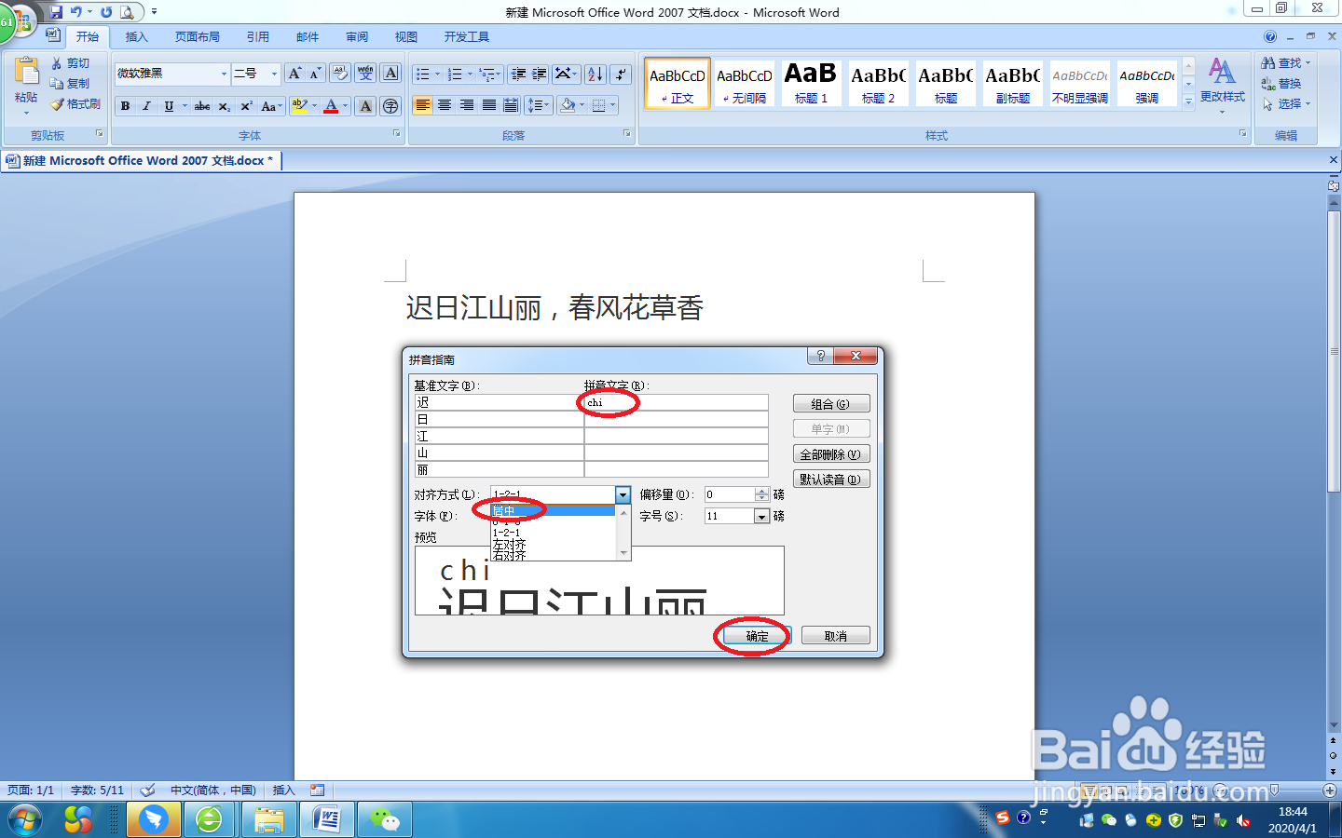Click the 组合(G) button
The image size is (1342, 838).
pyautogui.click(x=831, y=404)
